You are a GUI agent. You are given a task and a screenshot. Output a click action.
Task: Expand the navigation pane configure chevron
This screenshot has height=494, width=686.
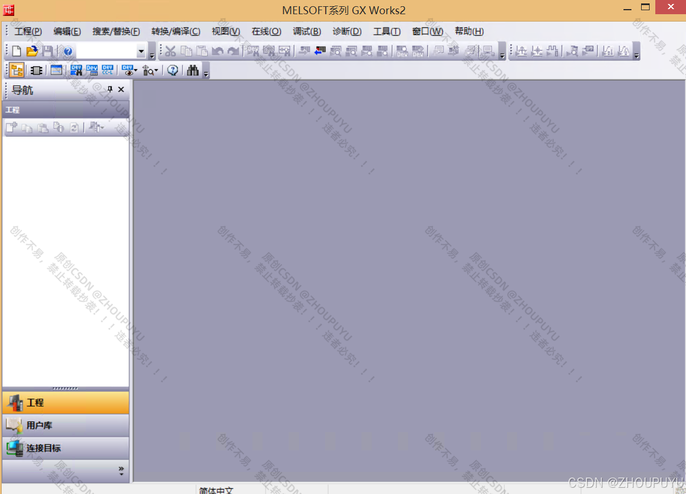(x=121, y=471)
